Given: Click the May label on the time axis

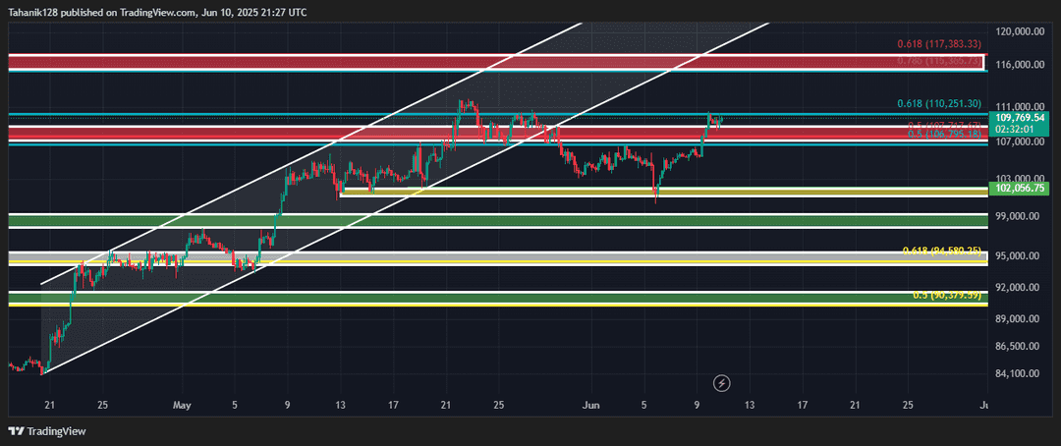Looking at the screenshot, I should click(182, 405).
